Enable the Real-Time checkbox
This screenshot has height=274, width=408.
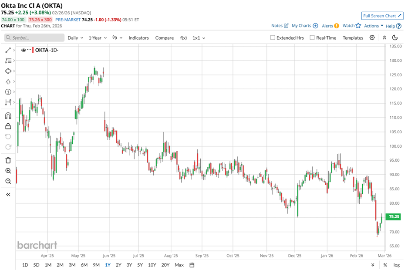coord(312,38)
